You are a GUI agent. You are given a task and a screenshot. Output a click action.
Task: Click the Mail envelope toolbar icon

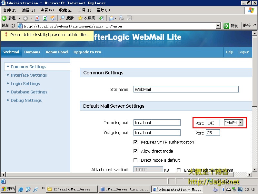[x=112, y=18]
